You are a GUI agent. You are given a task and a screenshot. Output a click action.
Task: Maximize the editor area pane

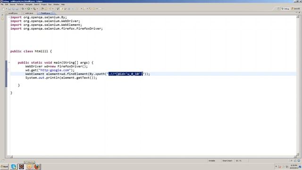coord(300,13)
